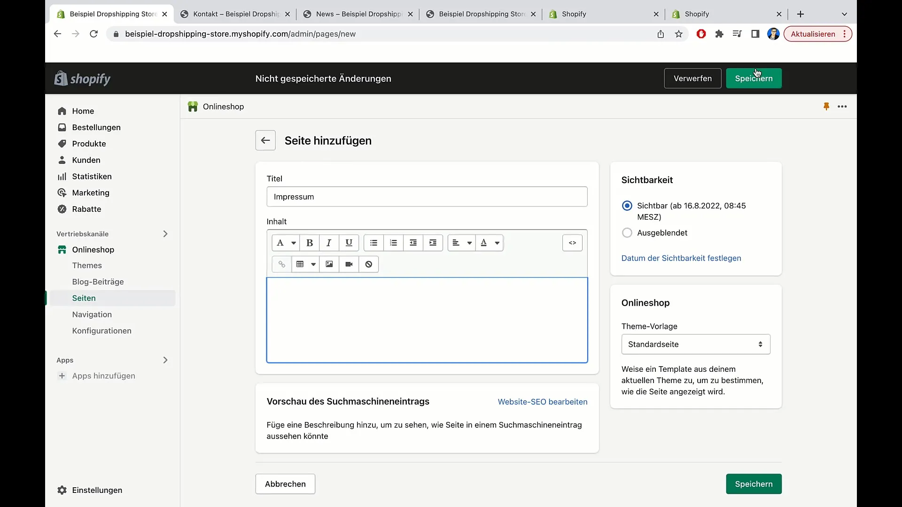Expand the Theme-Vorlage dropdown
This screenshot has width=902, height=507.
tap(695, 344)
